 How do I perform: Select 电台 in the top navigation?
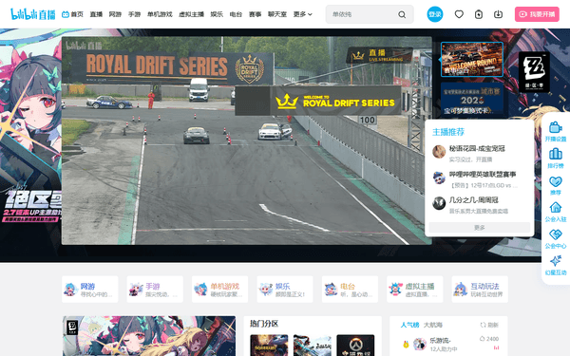(236, 14)
